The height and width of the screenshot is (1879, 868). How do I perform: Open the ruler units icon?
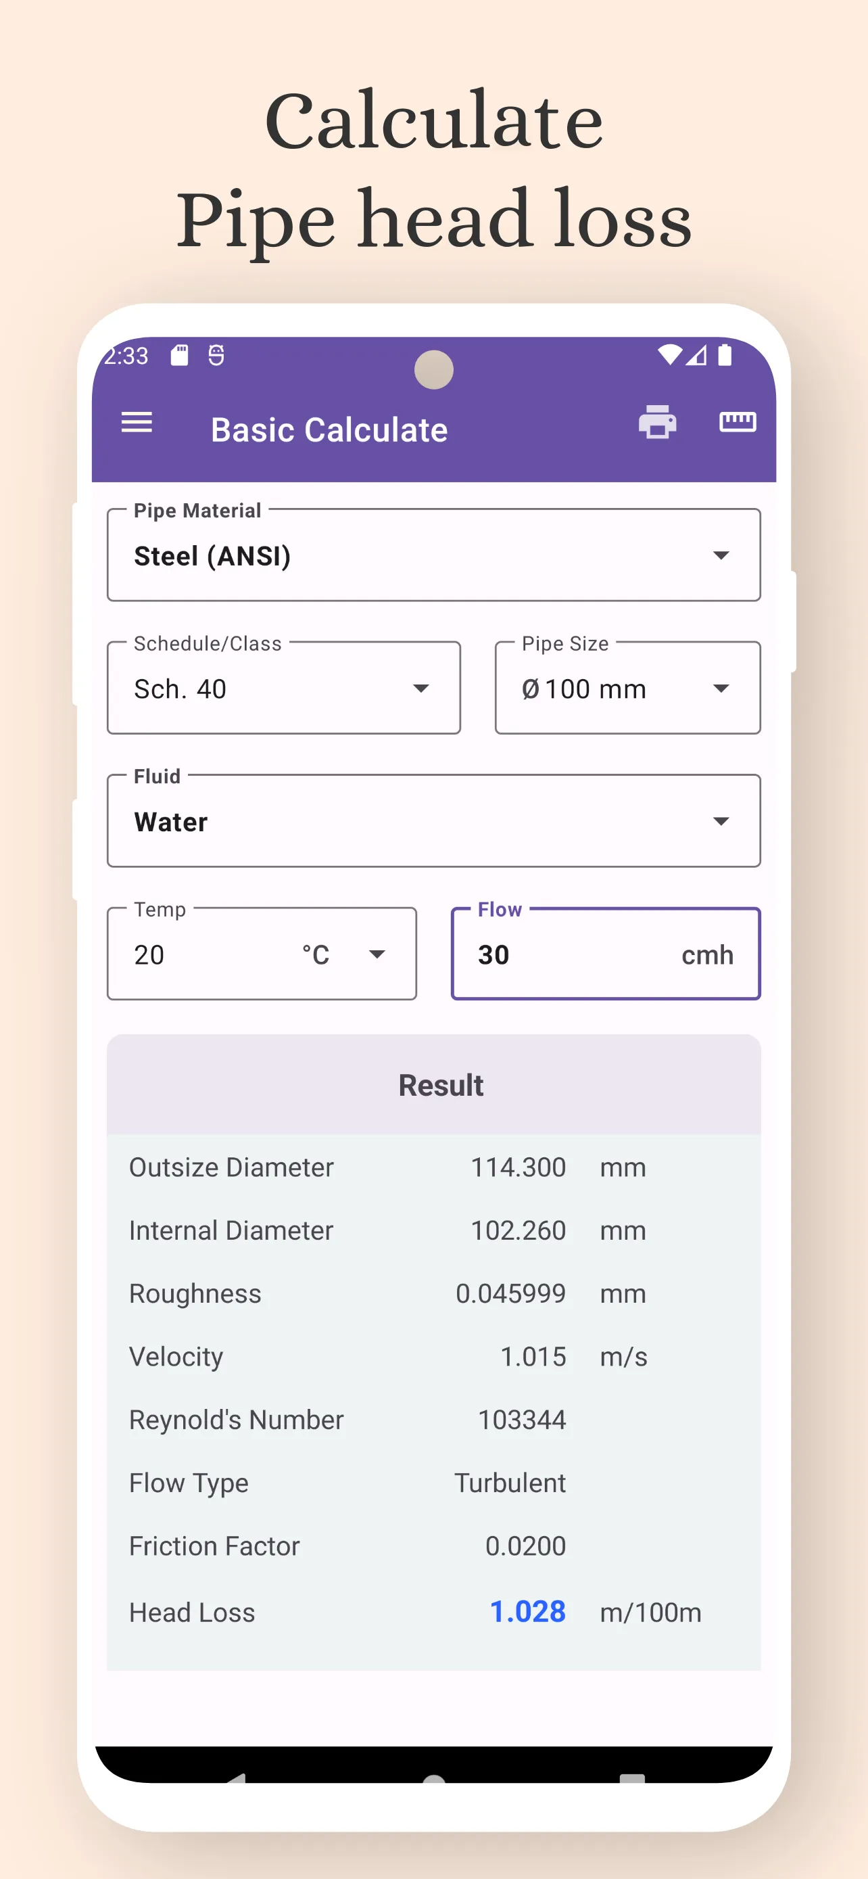[x=738, y=422]
